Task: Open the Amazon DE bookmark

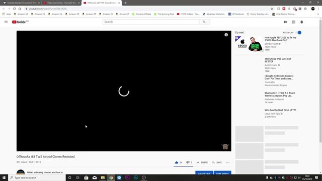Action: coord(72,14)
